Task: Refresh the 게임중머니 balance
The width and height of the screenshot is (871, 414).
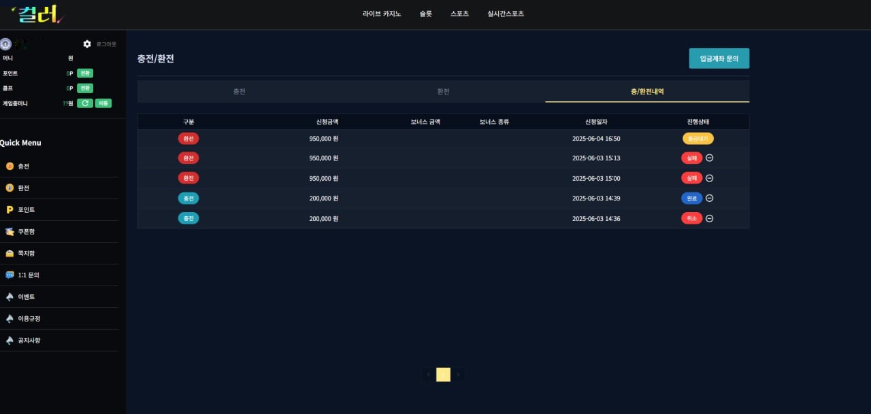Action: [85, 103]
